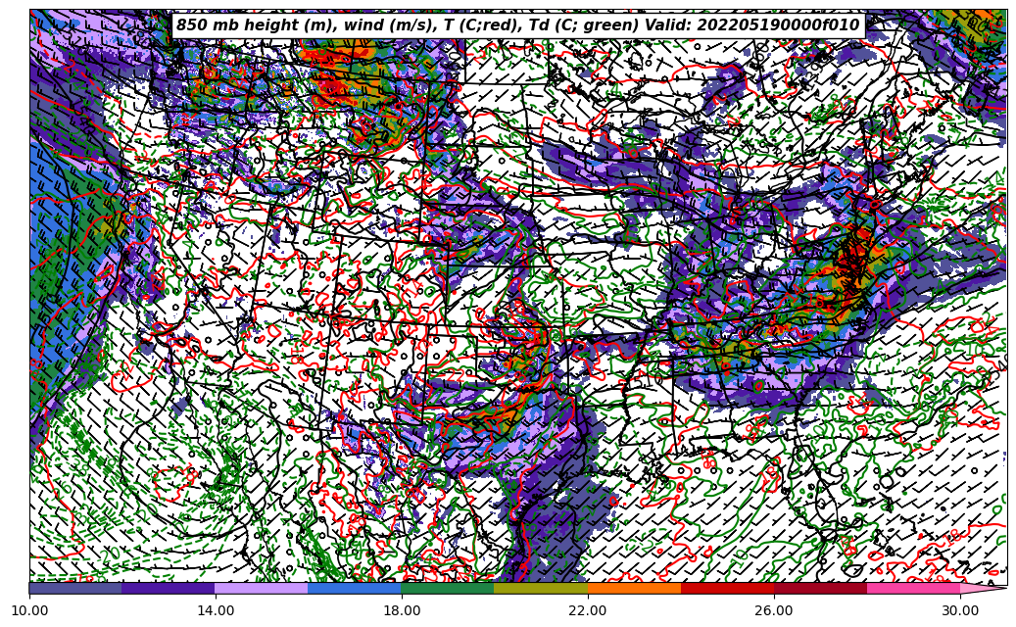Pick the dark crimson 26–28 colorbar segment

click(820, 588)
